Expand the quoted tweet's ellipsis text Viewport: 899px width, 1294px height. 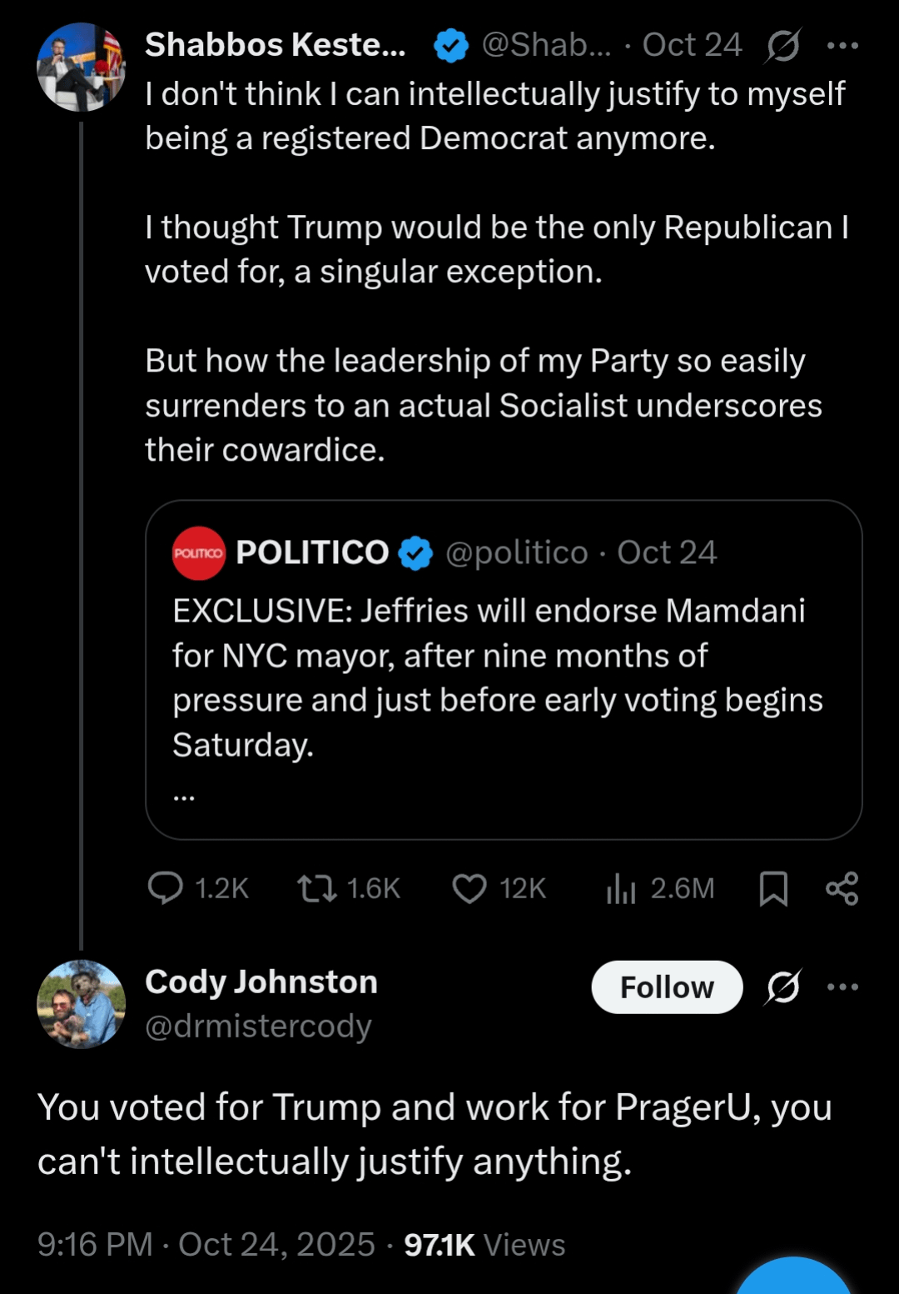click(184, 796)
